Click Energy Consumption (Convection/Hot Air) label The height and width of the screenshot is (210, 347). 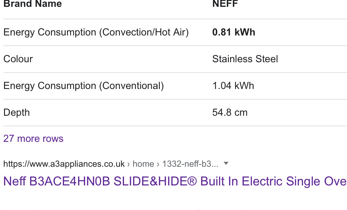(x=96, y=32)
